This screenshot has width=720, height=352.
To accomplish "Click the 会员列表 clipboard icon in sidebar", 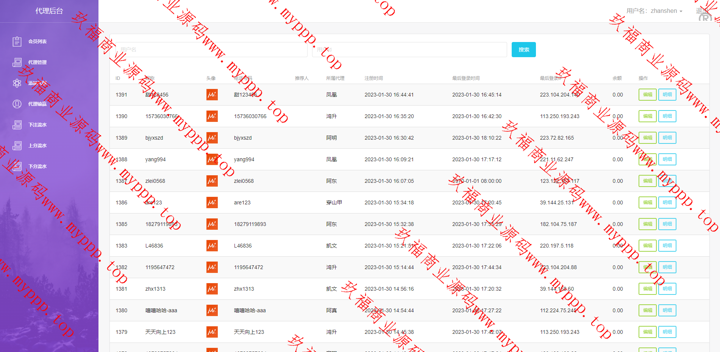I will pos(17,41).
